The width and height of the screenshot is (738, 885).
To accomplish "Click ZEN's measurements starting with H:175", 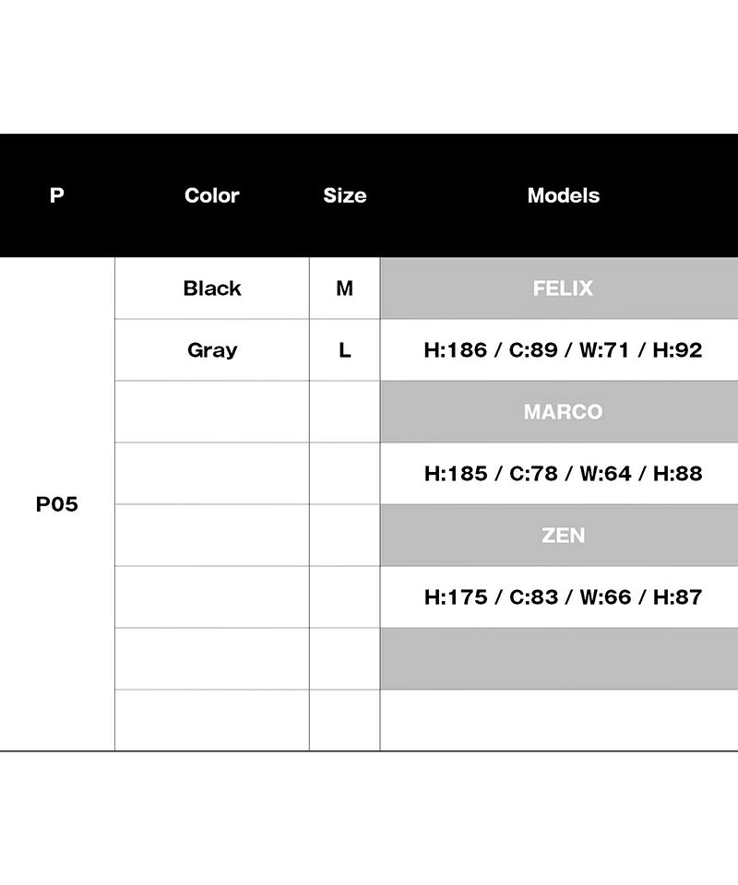I will pos(563,597).
